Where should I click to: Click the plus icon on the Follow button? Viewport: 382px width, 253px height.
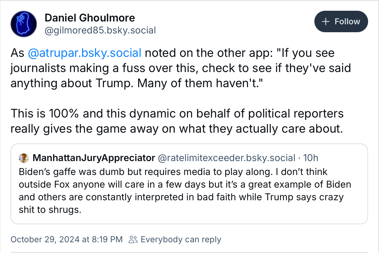coord(325,21)
